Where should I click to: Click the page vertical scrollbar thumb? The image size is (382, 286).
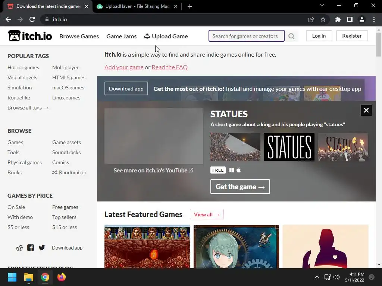[379, 45]
